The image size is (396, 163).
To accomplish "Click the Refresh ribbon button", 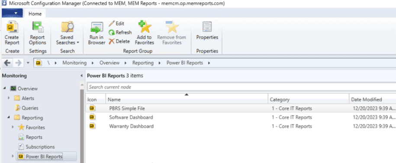I will coord(120,32).
